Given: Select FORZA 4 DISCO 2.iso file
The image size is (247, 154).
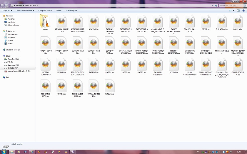Looking at the screenshot, I should (61, 45).
